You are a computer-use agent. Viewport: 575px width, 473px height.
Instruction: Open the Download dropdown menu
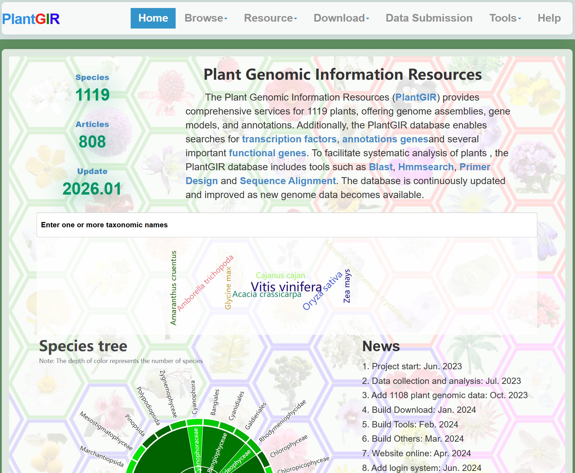[x=341, y=18]
